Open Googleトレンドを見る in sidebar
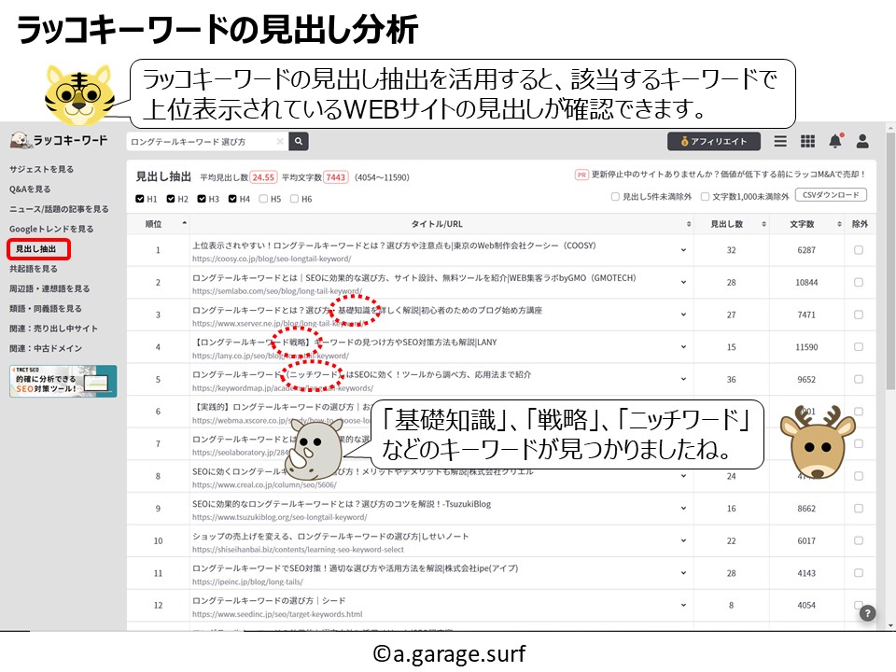 tap(51, 229)
